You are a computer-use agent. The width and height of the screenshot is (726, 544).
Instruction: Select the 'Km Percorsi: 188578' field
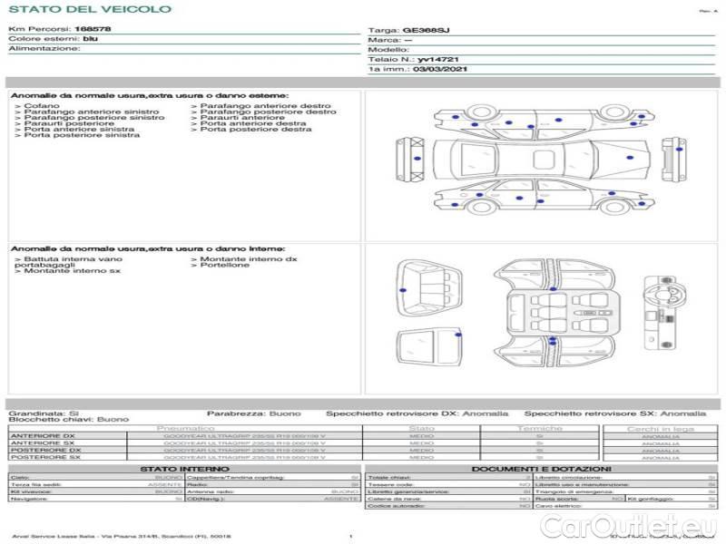coord(60,29)
